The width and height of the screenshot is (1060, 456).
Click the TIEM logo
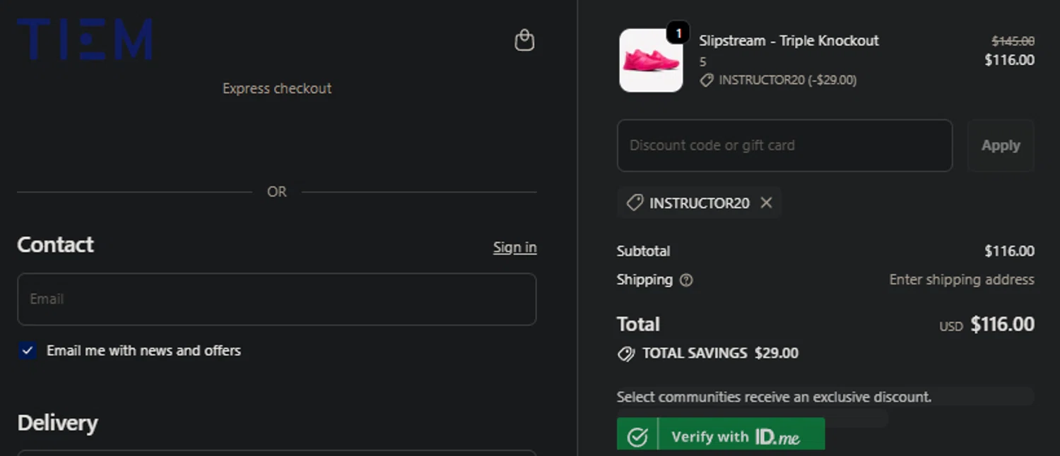click(x=85, y=40)
